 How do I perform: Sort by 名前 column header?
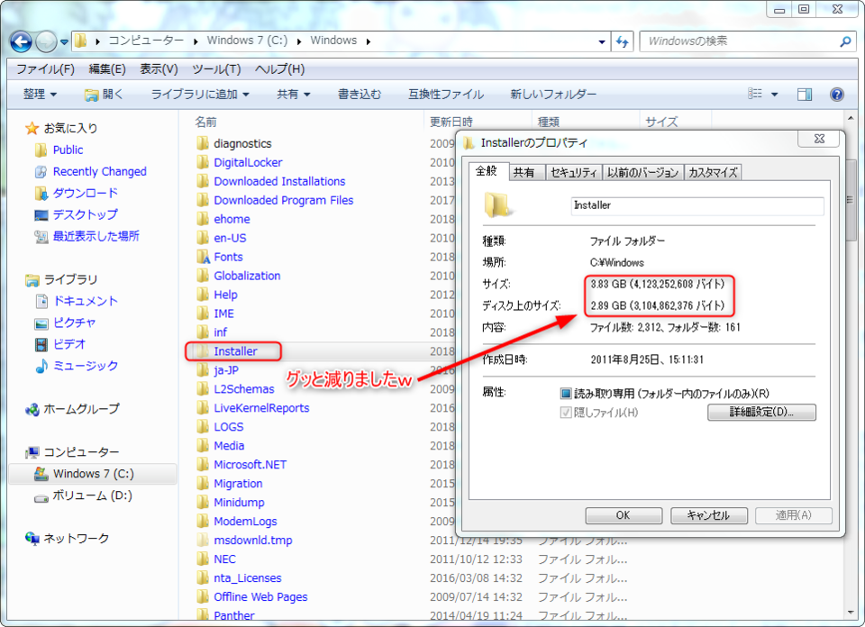pyautogui.click(x=205, y=122)
